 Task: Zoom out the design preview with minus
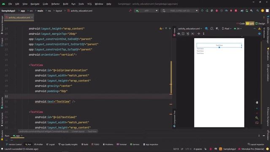click(x=257, y=113)
